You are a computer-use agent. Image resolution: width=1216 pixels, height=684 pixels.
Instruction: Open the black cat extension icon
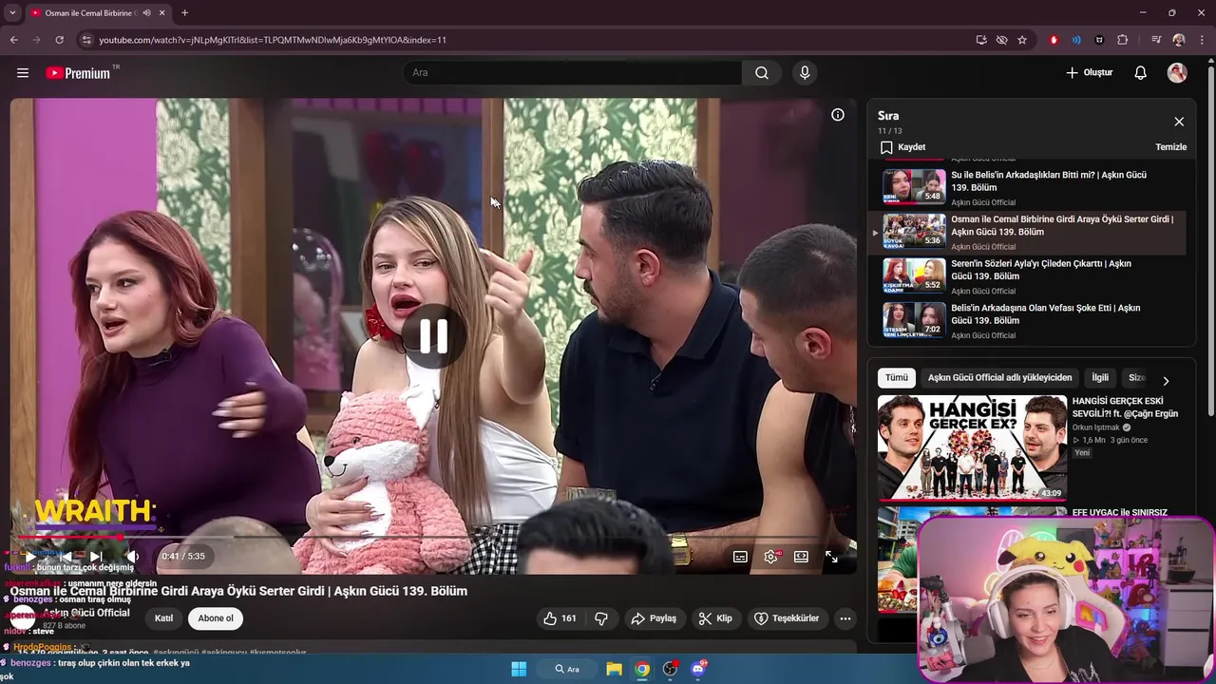coord(1099,40)
